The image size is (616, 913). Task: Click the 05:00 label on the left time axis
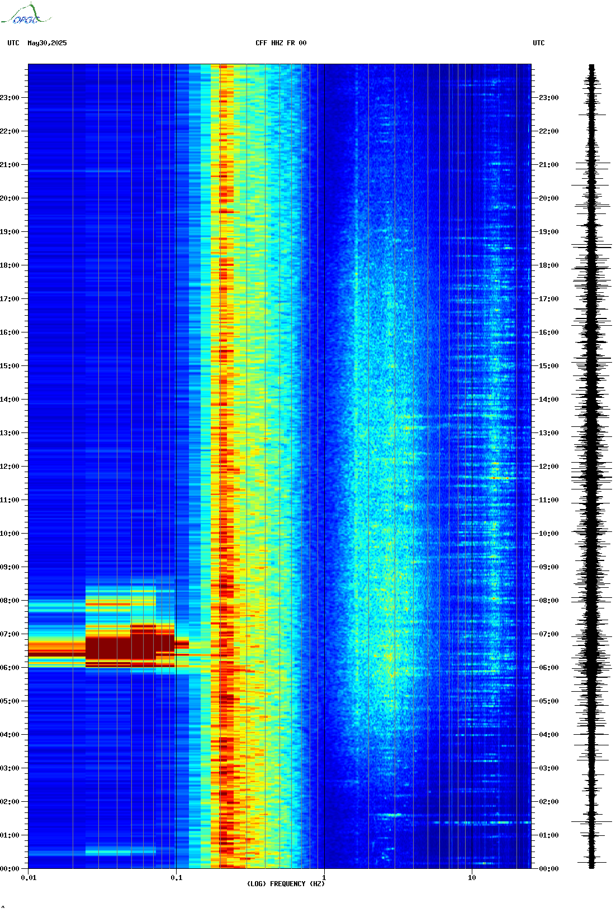tap(10, 701)
